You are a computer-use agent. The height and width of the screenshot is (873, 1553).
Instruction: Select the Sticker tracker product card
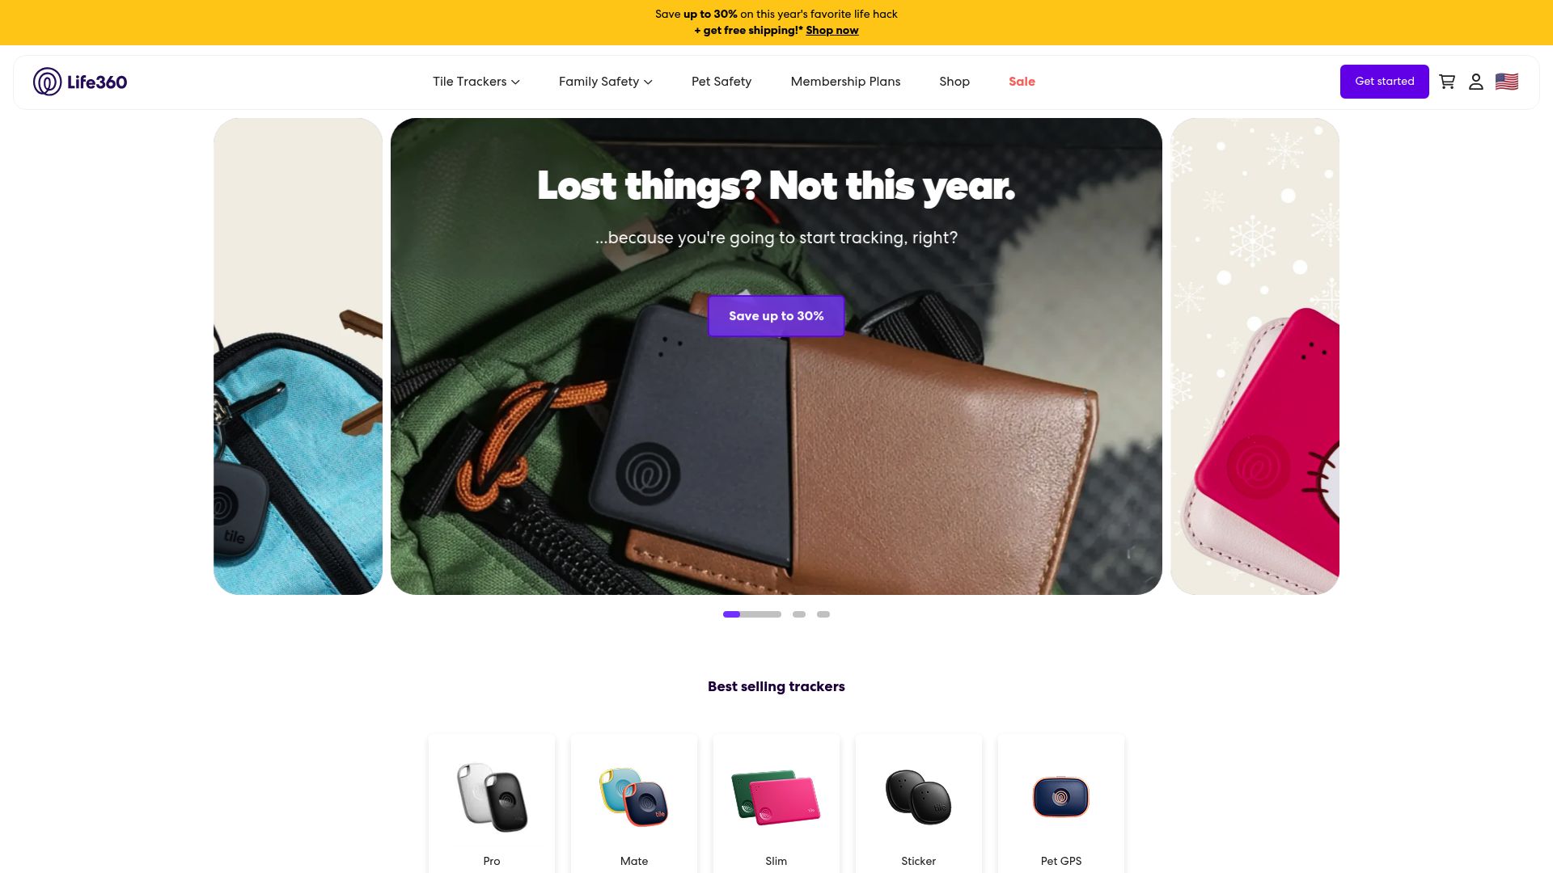pyautogui.click(x=919, y=803)
